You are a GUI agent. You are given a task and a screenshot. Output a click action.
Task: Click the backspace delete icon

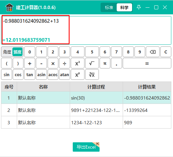point(153,52)
